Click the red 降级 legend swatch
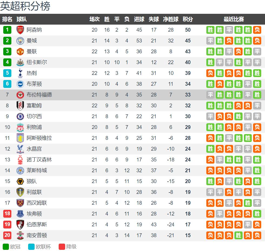 pos(62,247)
